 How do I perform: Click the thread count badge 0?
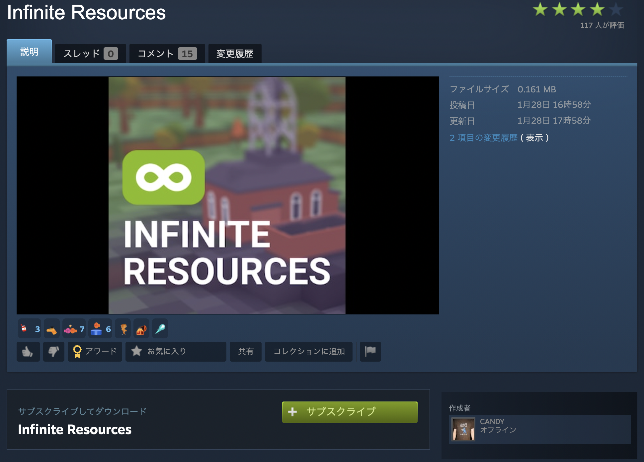111,54
